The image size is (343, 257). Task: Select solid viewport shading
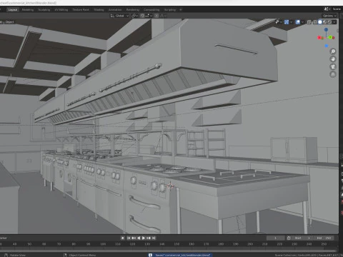(320, 22)
